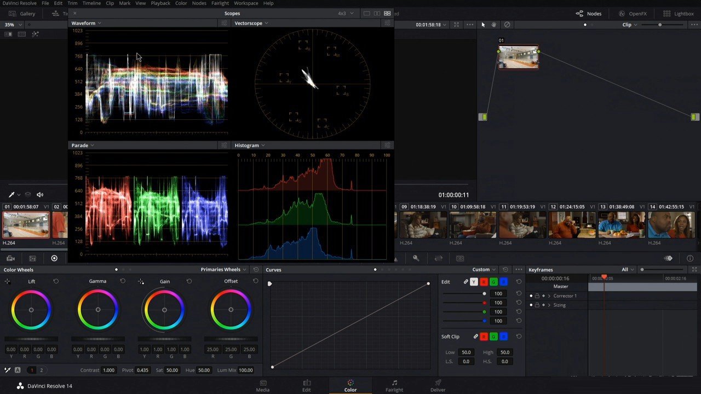Toggle the lock on Corrector 1
Image resolution: width=701 pixels, height=394 pixels.
537,296
